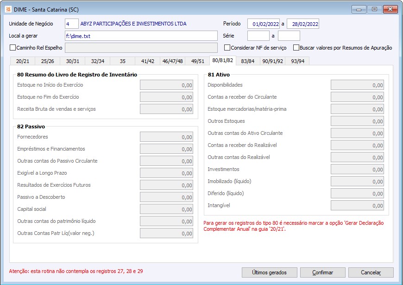The height and width of the screenshot is (285, 403).
Task: Click Receita Bruta de vendas value field
Action: pyautogui.click(x=167, y=109)
